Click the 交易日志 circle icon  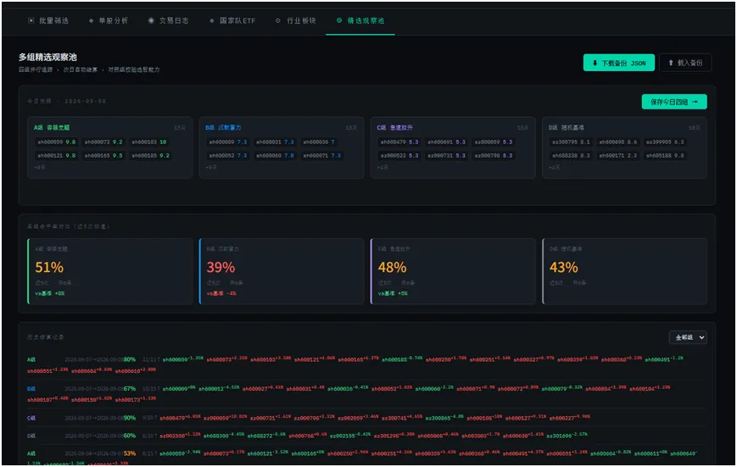point(151,20)
